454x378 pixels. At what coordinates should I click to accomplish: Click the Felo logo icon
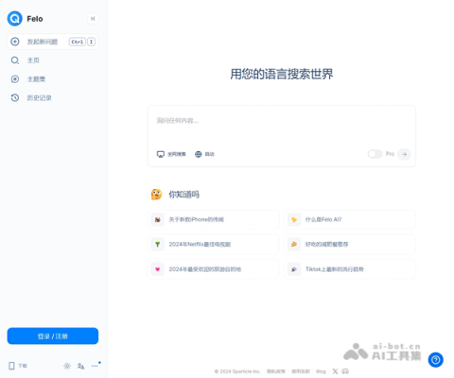(x=15, y=19)
